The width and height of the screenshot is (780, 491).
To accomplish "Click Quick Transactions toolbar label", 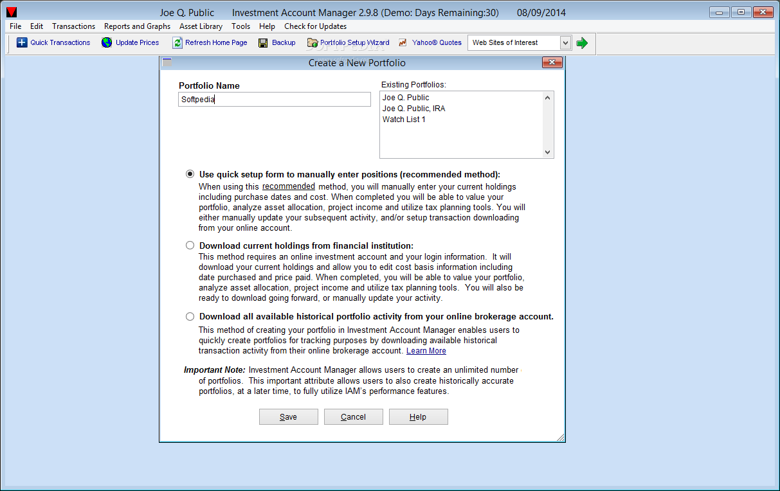I will [x=60, y=42].
